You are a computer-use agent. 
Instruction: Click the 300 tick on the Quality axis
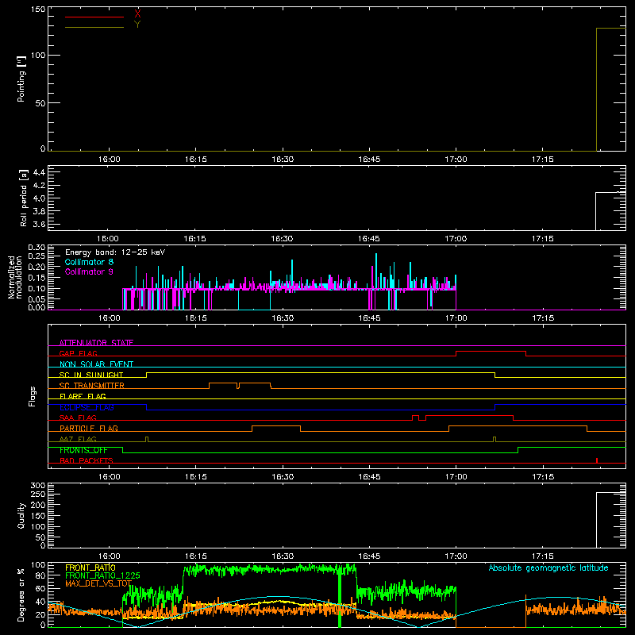click(x=38, y=486)
